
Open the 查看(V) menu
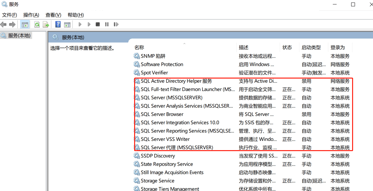click(53, 15)
